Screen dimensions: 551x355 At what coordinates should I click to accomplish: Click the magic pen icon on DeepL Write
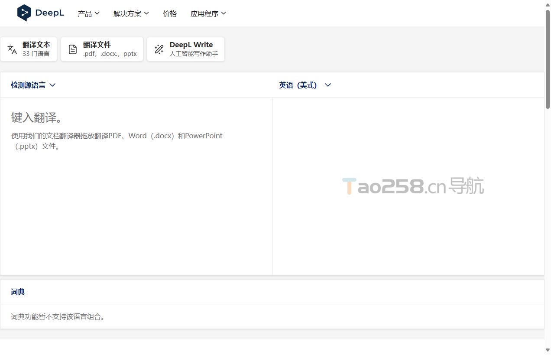tap(159, 49)
